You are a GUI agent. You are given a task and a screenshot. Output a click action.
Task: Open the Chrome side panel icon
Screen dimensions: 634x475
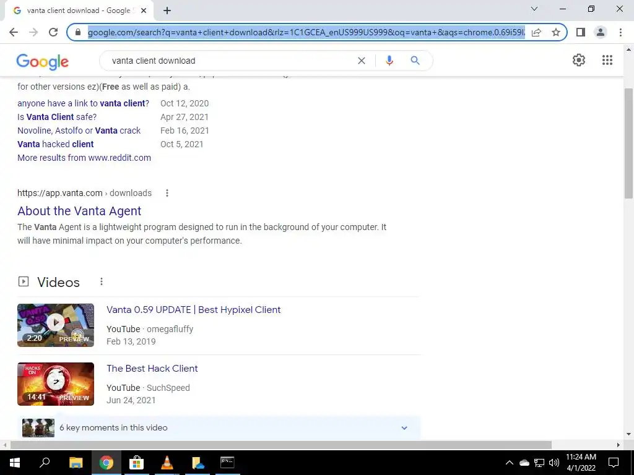pyautogui.click(x=581, y=32)
